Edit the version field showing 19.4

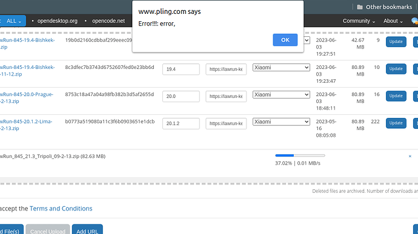181,69
